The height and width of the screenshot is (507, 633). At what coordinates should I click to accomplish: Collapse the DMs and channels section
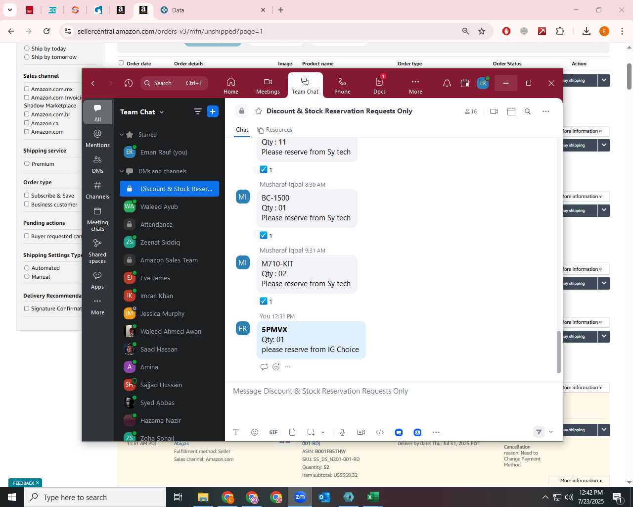[122, 171]
